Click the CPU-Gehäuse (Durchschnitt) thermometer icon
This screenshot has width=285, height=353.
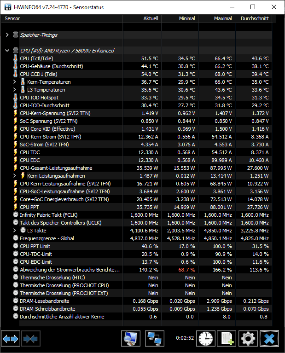click(x=15, y=66)
